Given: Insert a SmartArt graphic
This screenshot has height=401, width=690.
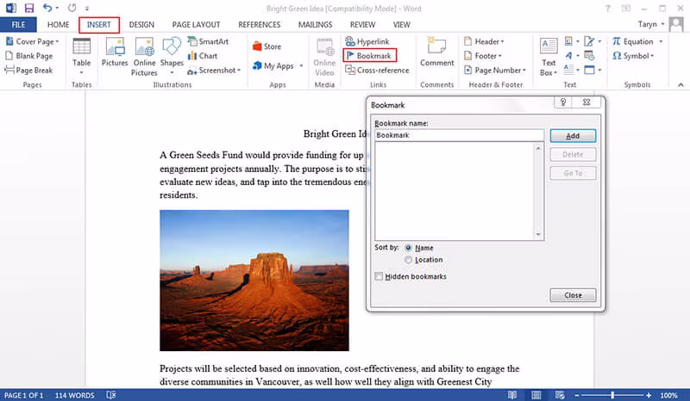Looking at the screenshot, I should (208, 41).
